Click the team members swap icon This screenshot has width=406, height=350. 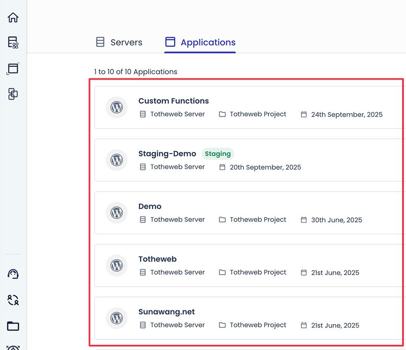point(13,300)
